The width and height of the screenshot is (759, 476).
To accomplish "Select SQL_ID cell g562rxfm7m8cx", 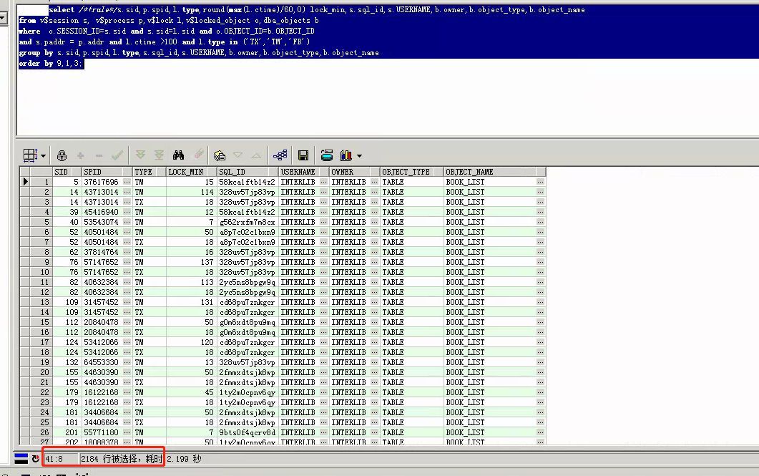I will pos(248,223).
